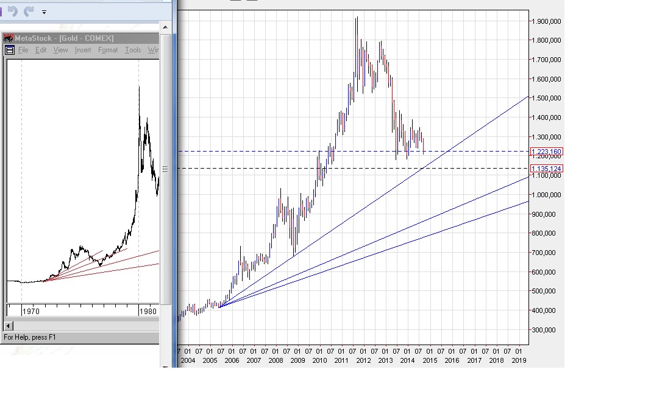Open the Edit menu
The image size is (651, 420).
pos(41,51)
